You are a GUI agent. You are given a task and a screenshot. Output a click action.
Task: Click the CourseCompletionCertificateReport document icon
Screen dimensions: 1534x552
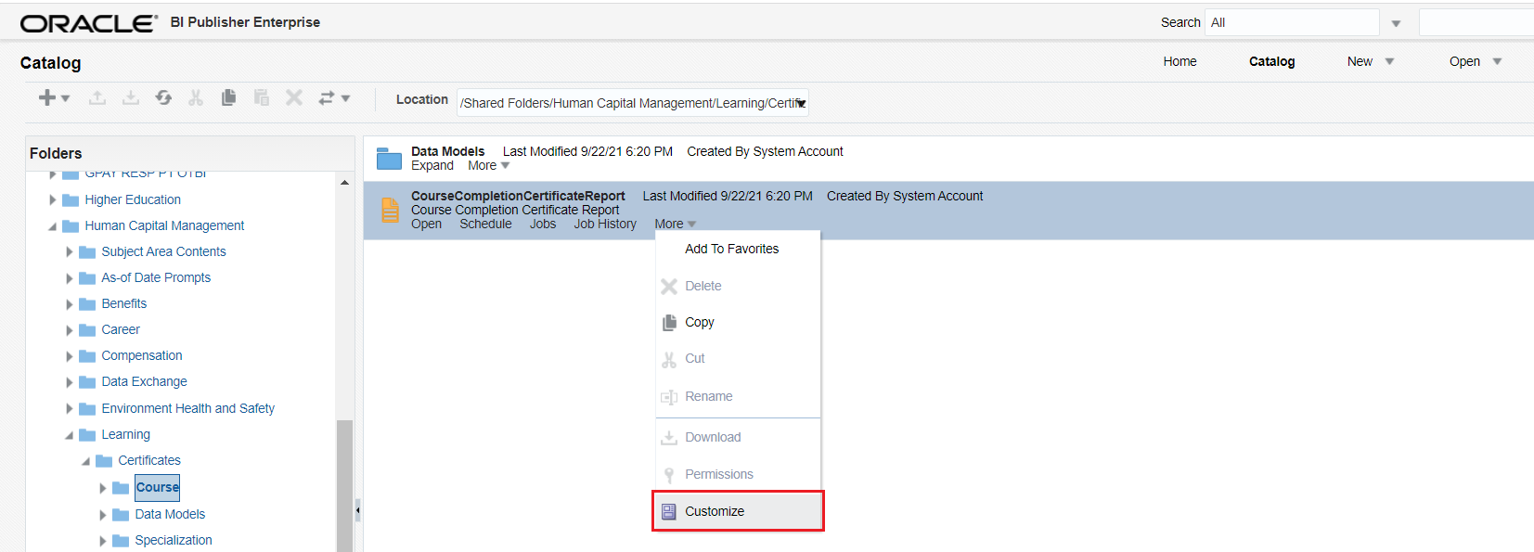point(391,211)
